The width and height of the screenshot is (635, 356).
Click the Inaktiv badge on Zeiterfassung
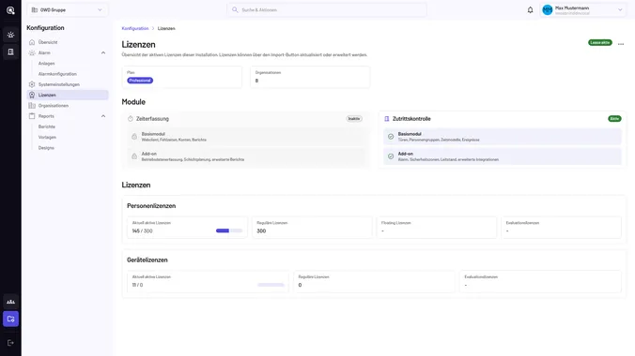354,119
